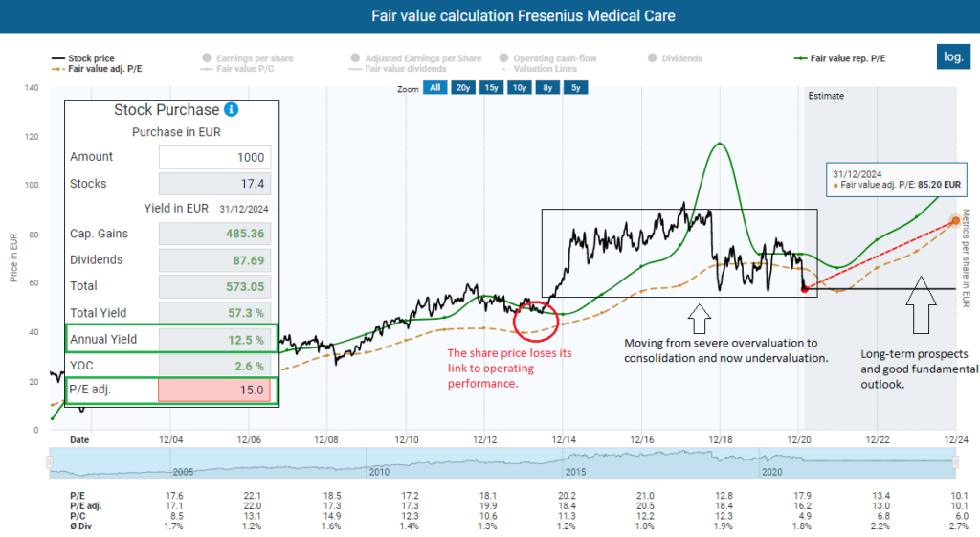This screenshot has width=980, height=537.
Task: Set chart zoom to 15y
Action: tap(491, 87)
